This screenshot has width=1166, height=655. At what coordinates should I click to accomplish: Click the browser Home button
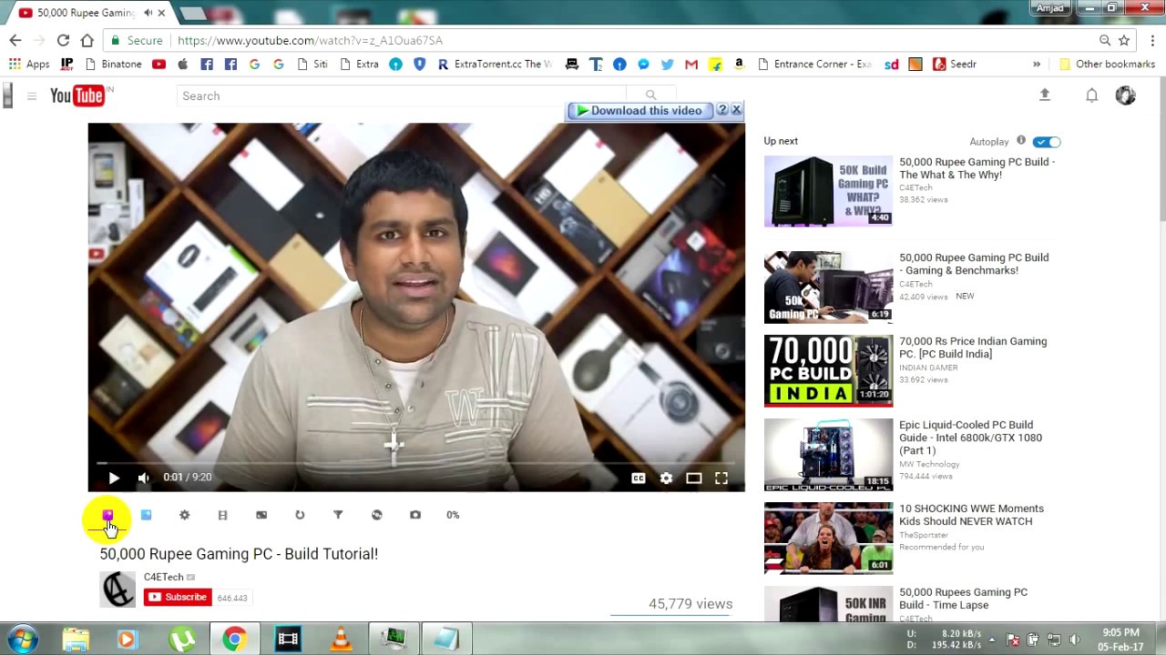87,40
